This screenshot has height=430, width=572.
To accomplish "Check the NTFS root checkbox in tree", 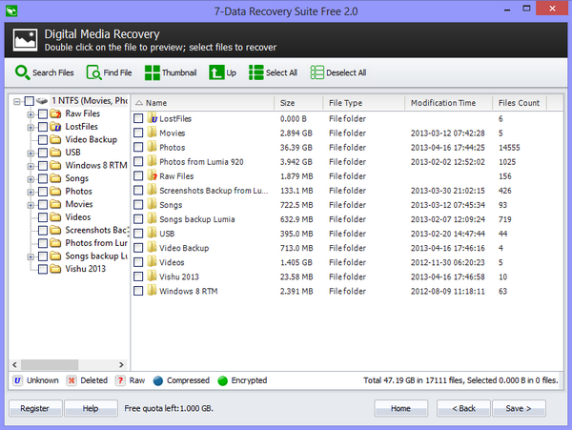I will pyautogui.click(x=30, y=101).
